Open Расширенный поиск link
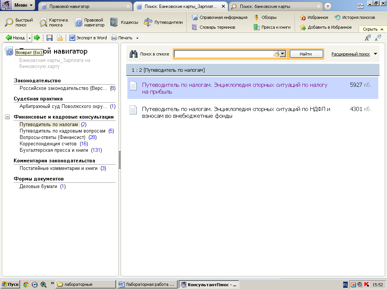 pyautogui.click(x=350, y=54)
